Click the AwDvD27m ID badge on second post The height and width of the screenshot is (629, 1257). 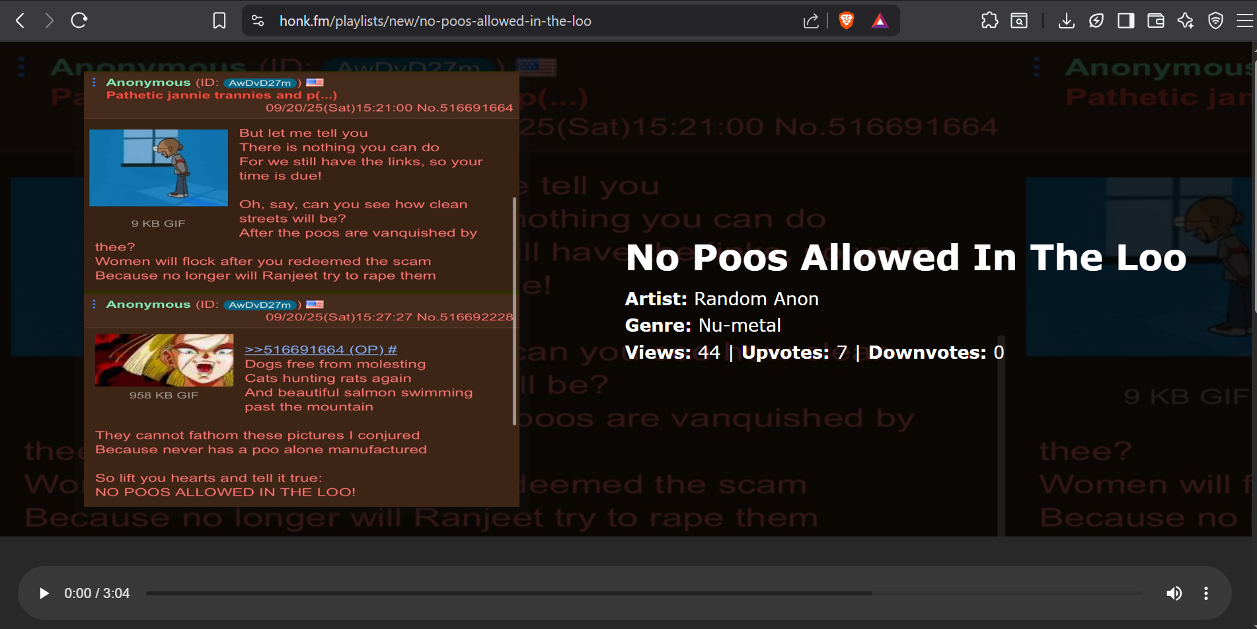[259, 305]
